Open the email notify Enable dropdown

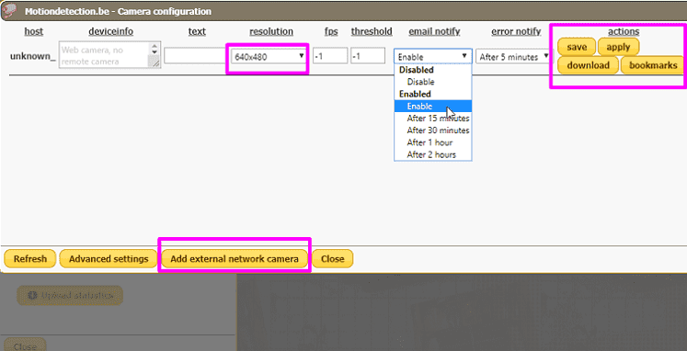(x=433, y=56)
